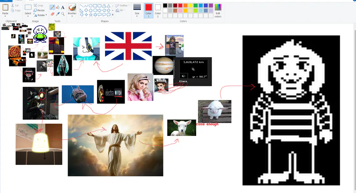Expand the Shapes gallery More arrow
This screenshot has width=356, height=193.
(x=113, y=15)
